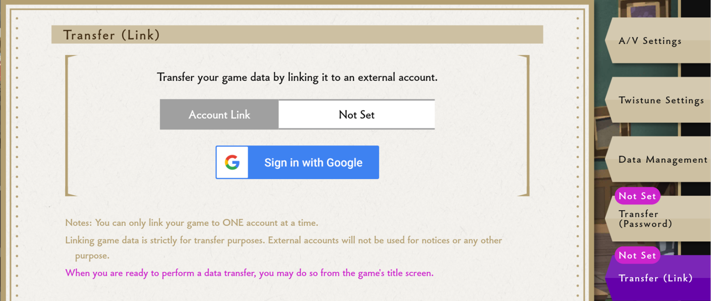This screenshot has width=711, height=301.
Task: Open the A/V Settings tab
Action: point(658,41)
